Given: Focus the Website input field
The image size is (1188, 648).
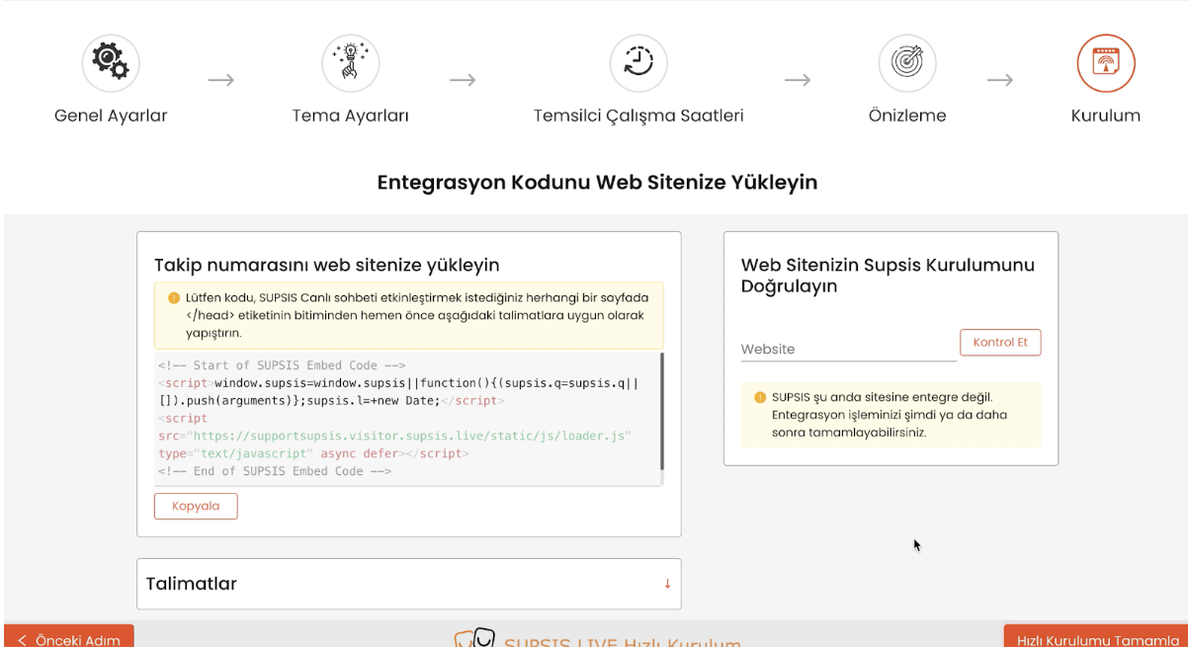Looking at the screenshot, I should tap(849, 349).
